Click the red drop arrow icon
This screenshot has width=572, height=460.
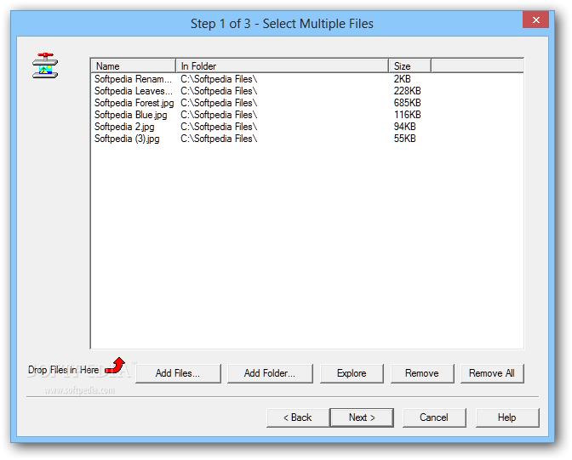[115, 366]
